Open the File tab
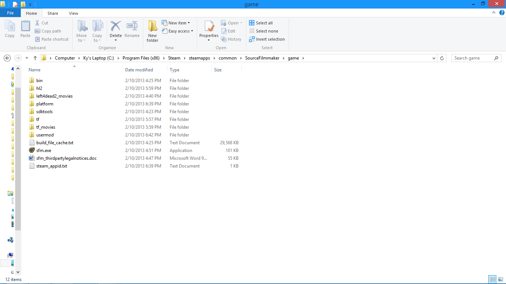The height and width of the screenshot is (284, 506). [x=10, y=13]
